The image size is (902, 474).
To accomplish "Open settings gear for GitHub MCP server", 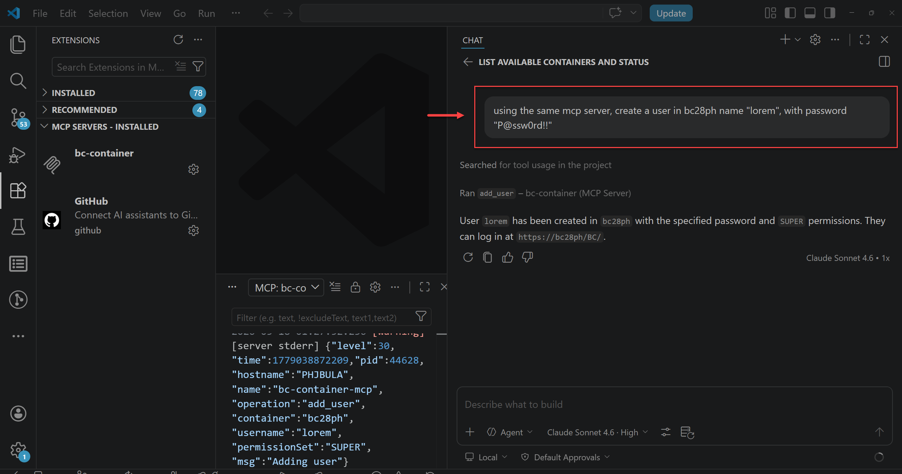I will [193, 231].
